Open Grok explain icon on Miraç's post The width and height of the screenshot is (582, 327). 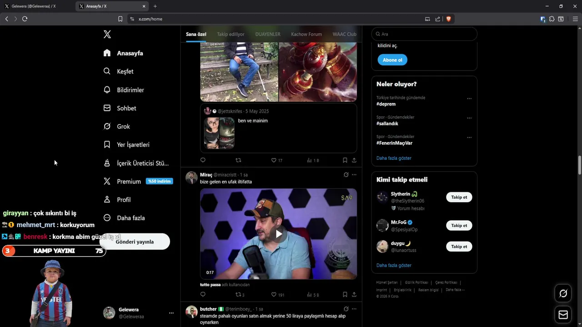click(x=346, y=174)
